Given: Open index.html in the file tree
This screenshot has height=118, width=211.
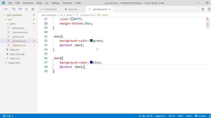Looking at the screenshot, I should click(x=14, y=63).
